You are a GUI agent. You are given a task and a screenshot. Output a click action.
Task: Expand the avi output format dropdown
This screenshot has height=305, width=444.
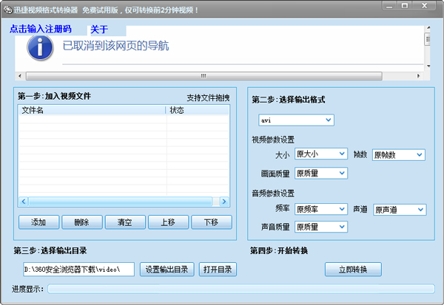coord(296,120)
